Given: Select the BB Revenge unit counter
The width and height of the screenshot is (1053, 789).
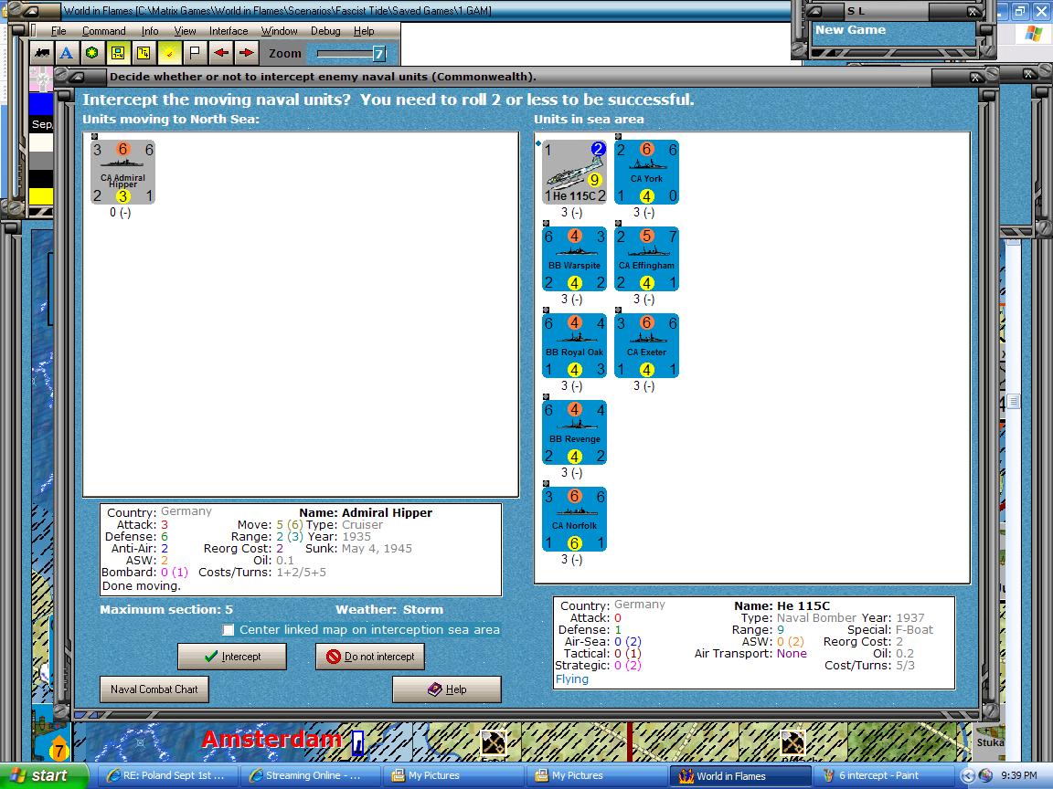Looking at the screenshot, I should (x=574, y=432).
